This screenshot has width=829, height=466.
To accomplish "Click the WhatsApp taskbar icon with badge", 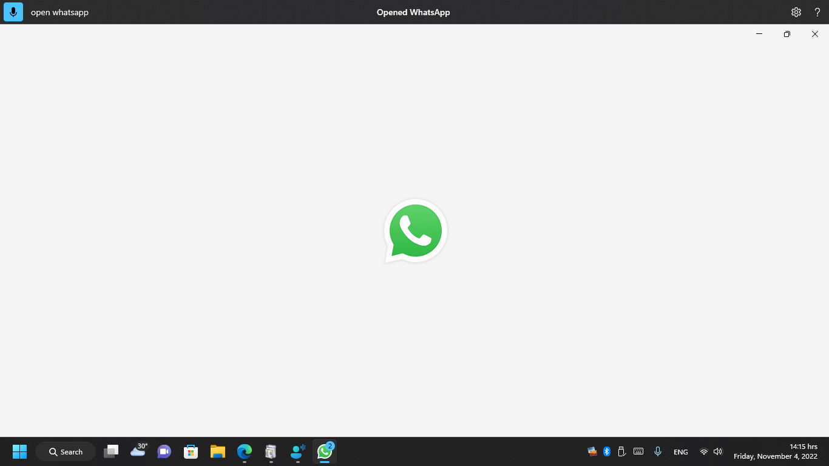I will click(x=325, y=451).
